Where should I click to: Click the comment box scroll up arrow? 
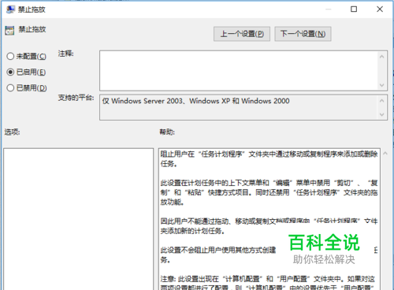pos(382,57)
